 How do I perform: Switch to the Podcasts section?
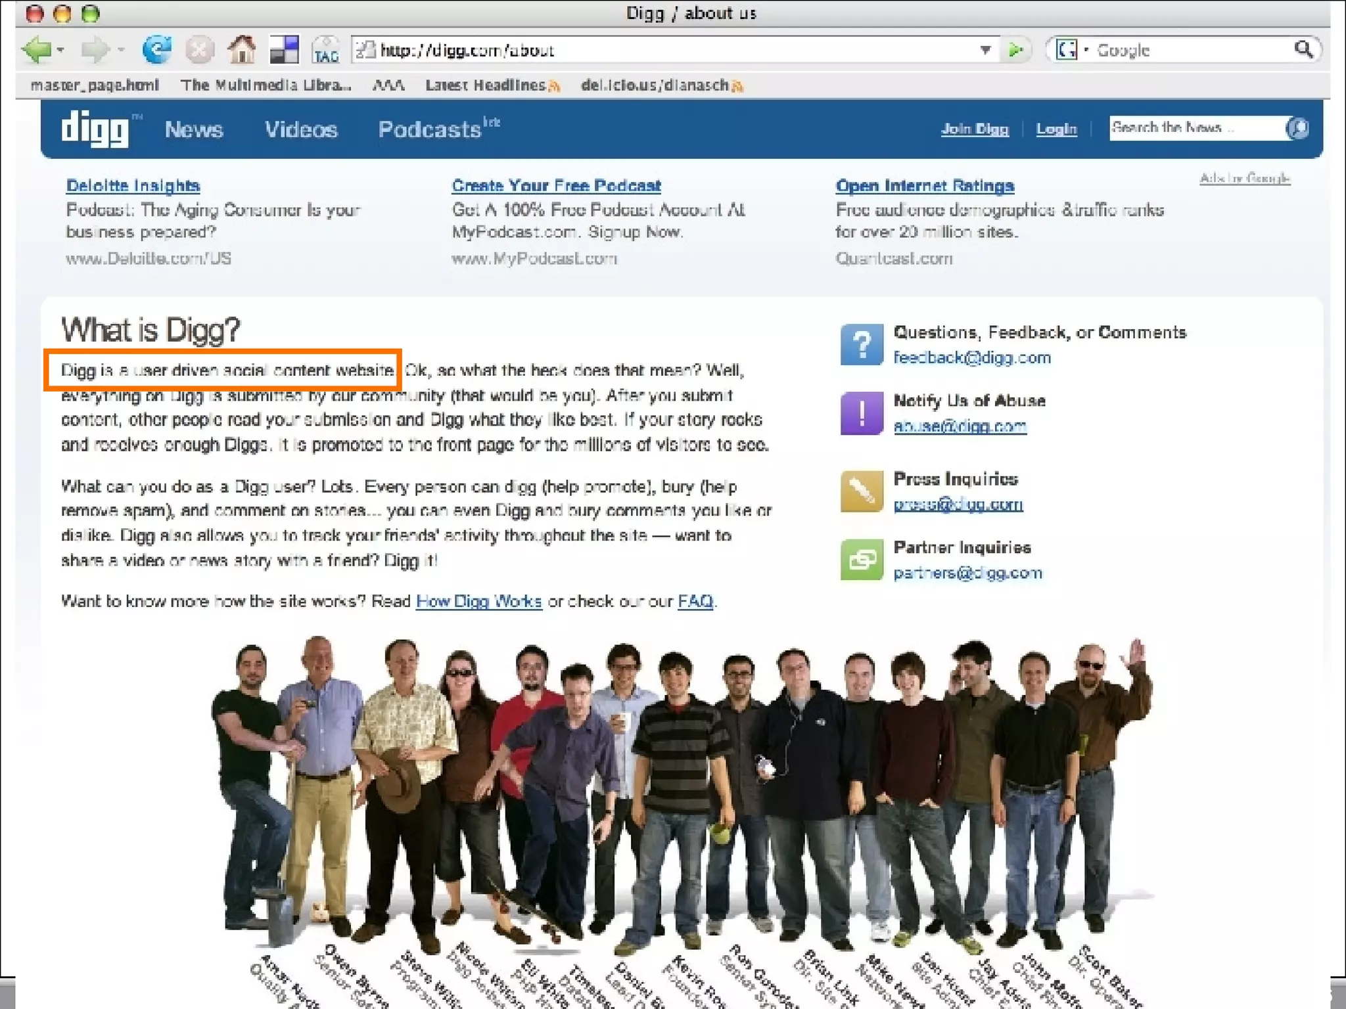tap(430, 129)
